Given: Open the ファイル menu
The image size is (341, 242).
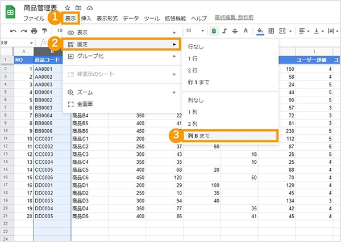Looking at the screenshot, I should click(x=34, y=19).
